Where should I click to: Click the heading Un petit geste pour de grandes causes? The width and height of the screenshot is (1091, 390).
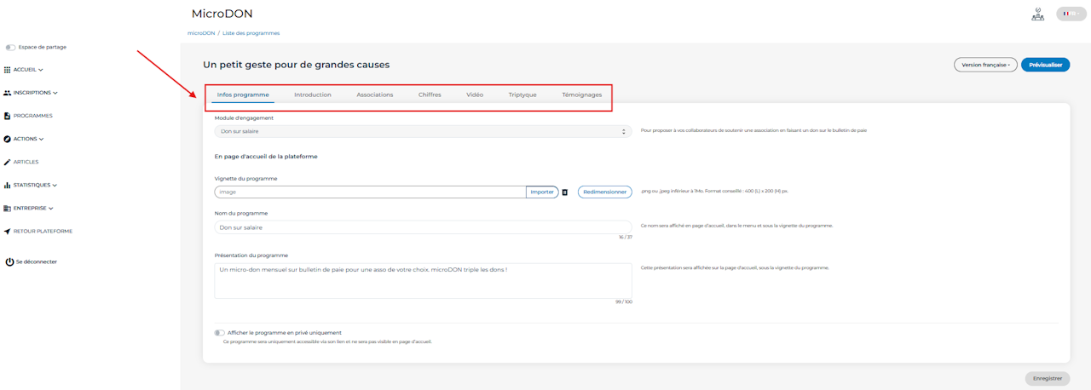click(297, 65)
